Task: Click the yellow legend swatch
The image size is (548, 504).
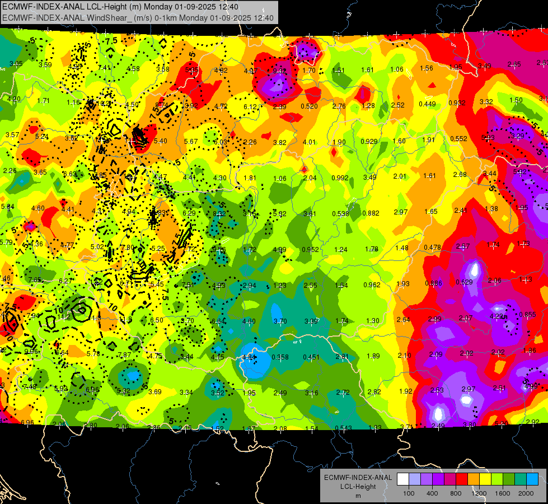Action: 485,479
